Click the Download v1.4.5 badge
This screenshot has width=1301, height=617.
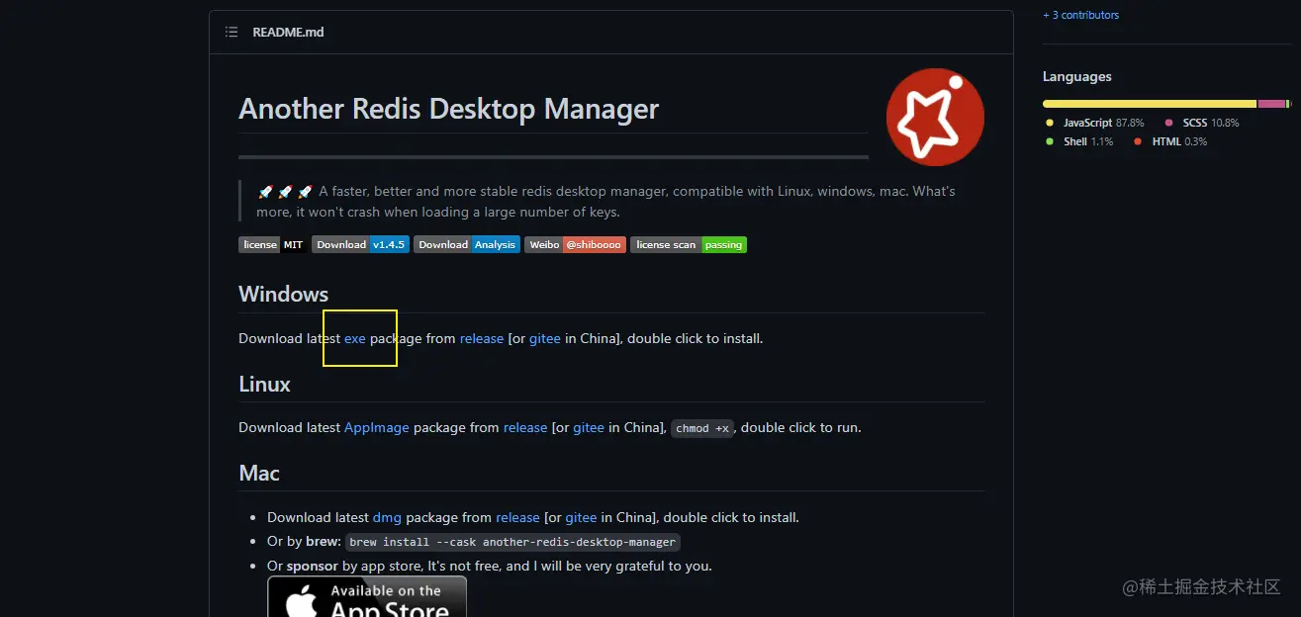(x=360, y=244)
